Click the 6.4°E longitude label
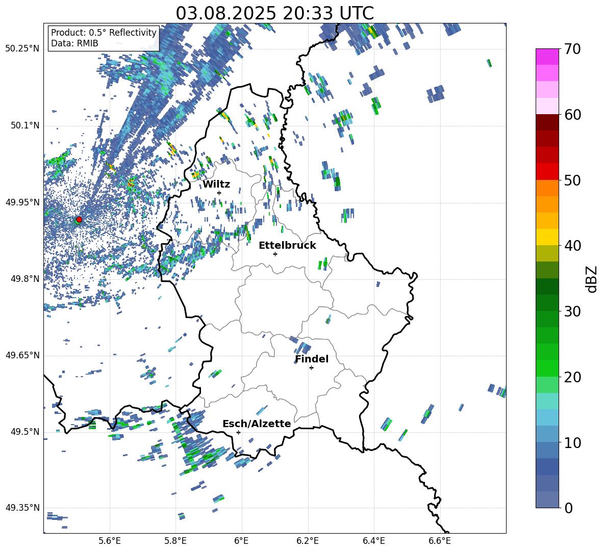The height and width of the screenshot is (551, 604). (373, 541)
